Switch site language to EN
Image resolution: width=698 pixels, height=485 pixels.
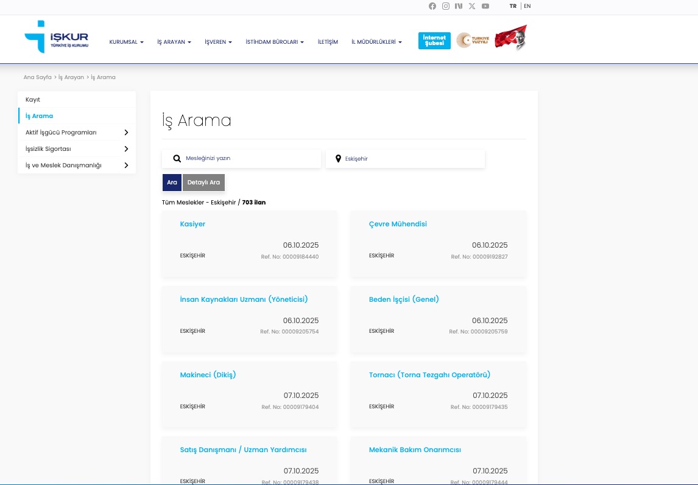click(527, 6)
